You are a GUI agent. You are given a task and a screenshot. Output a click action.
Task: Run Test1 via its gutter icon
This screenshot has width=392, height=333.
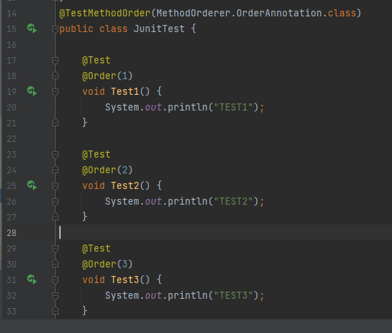coord(31,91)
